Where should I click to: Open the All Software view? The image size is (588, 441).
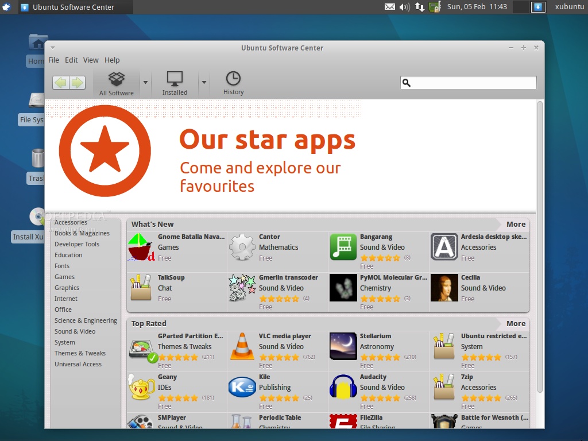116,84
